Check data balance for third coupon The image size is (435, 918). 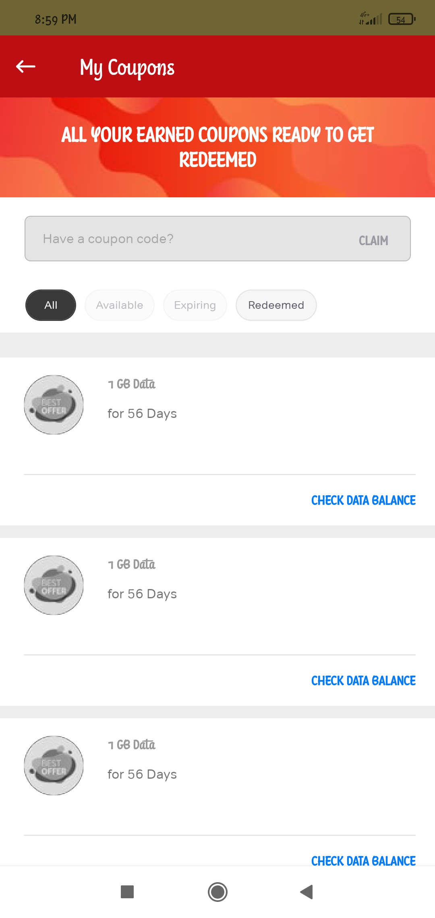click(x=363, y=860)
